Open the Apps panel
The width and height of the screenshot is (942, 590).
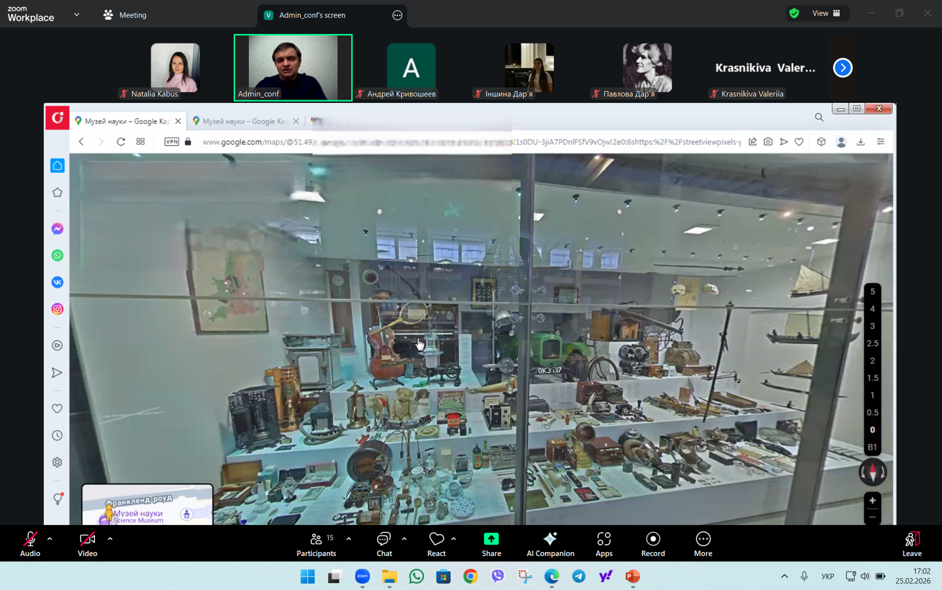(x=603, y=543)
